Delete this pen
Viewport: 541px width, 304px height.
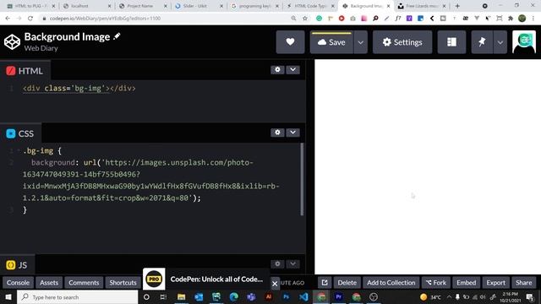click(347, 283)
